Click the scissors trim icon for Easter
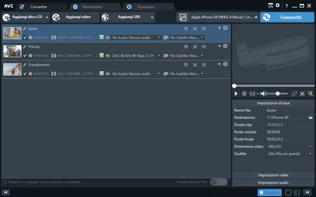Viewport: 316px width, 197px height. click(195, 29)
